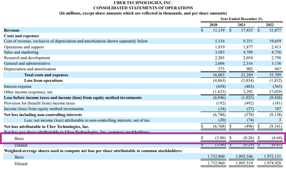Click 2020 Interest expense value (458)
The image size is (286, 170).
pyautogui.click(x=221, y=86)
